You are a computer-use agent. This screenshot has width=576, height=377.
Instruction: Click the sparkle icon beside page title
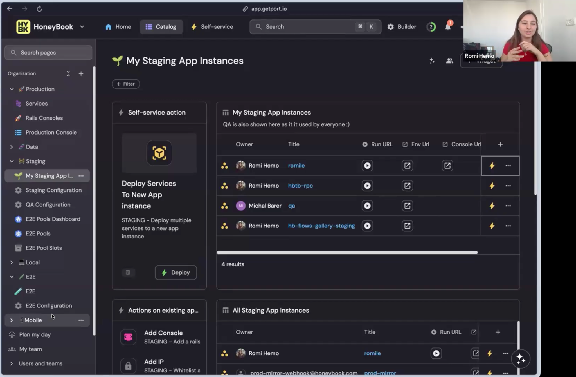click(x=432, y=61)
